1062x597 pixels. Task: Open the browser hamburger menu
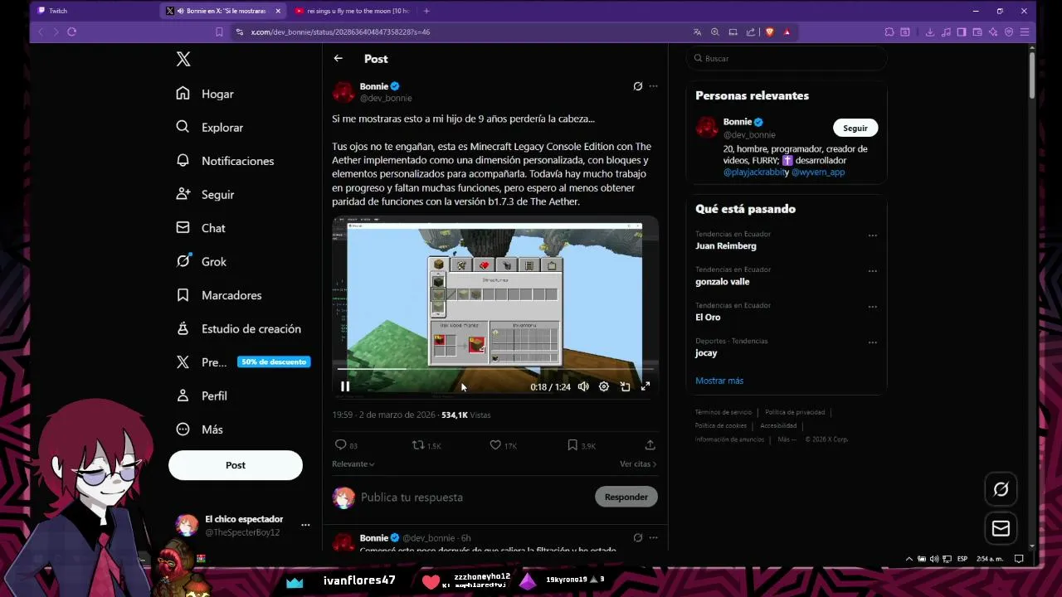tap(1025, 32)
